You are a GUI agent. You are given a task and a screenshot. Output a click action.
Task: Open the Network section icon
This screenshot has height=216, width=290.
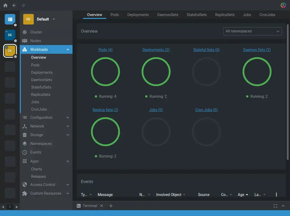[x=25, y=126]
